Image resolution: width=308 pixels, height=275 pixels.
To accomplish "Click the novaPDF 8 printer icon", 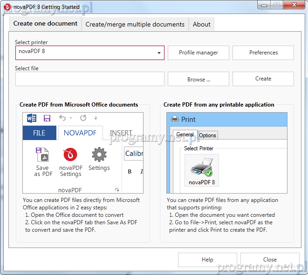I will pos(202,167).
